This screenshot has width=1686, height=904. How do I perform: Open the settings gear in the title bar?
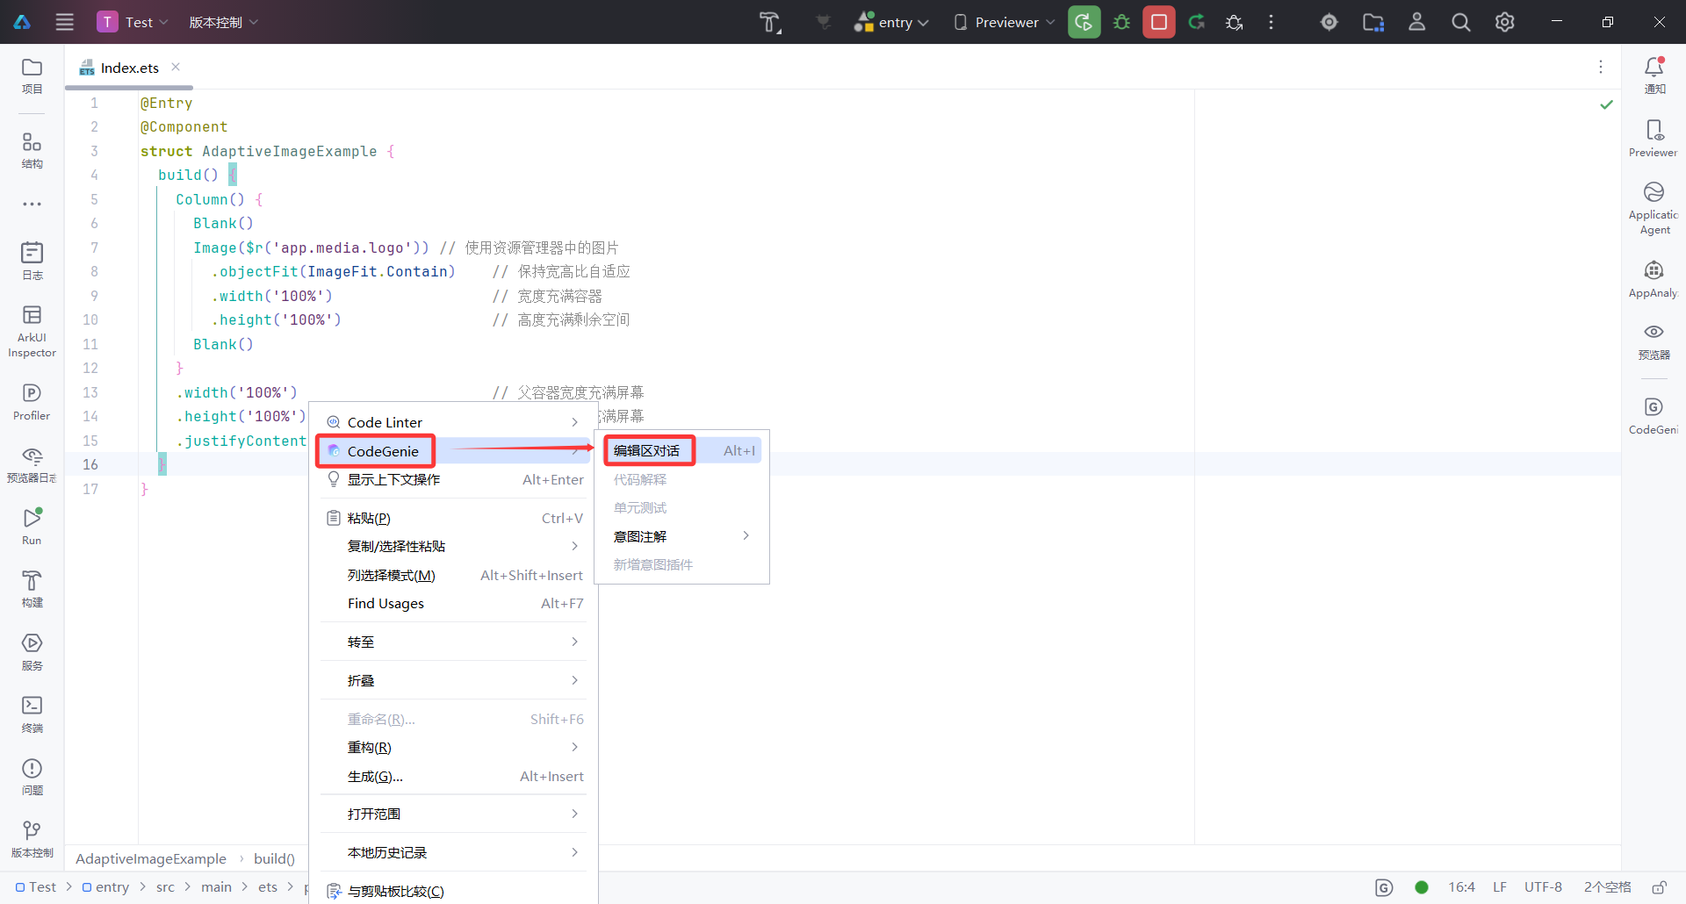(1505, 22)
